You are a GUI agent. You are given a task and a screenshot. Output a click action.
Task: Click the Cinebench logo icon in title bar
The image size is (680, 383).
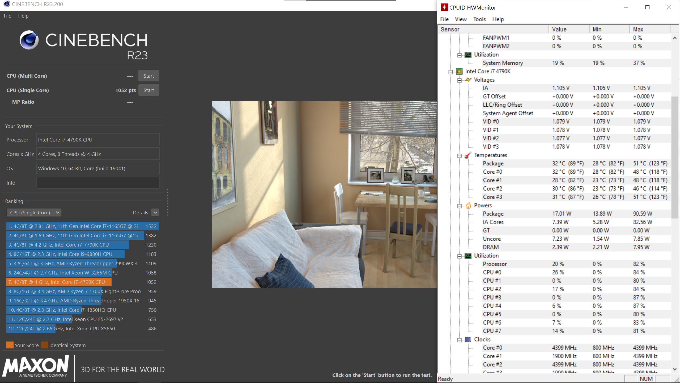[x=7, y=4]
